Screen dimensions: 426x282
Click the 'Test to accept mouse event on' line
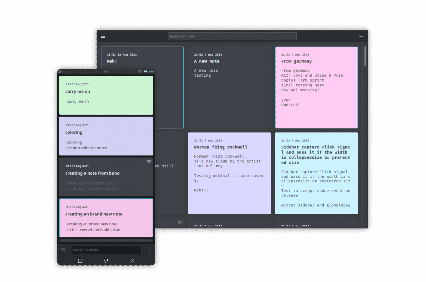[x=316, y=191]
